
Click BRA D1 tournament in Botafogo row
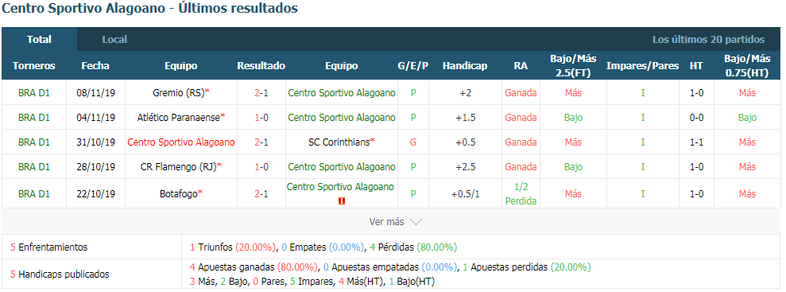[34, 193]
